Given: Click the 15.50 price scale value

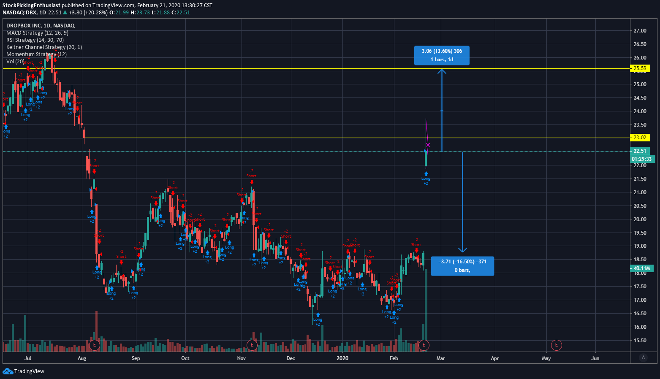Looking at the screenshot, I should coord(640,341).
